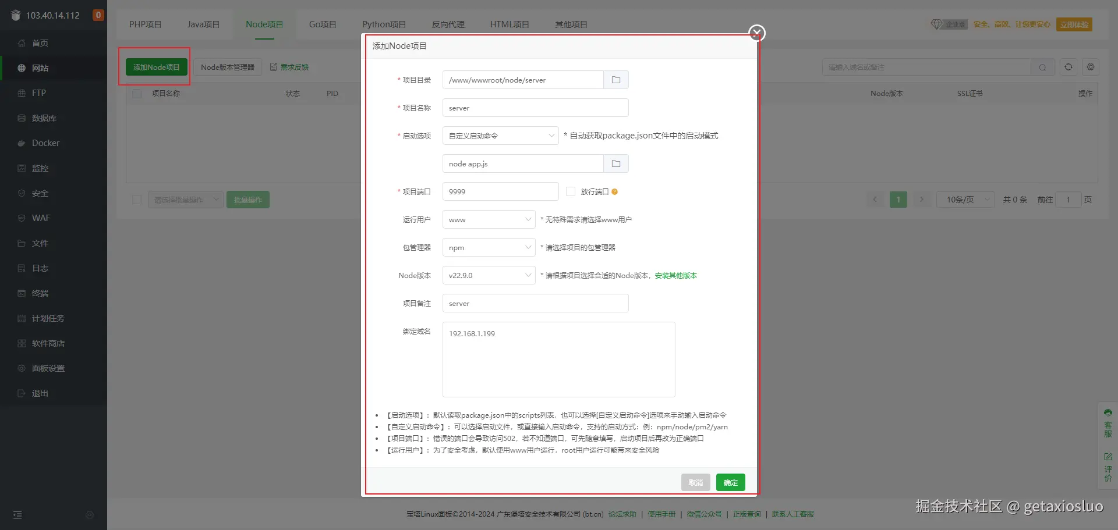
Task: Open the 客服 customer service floating button
Action: click(x=1108, y=423)
